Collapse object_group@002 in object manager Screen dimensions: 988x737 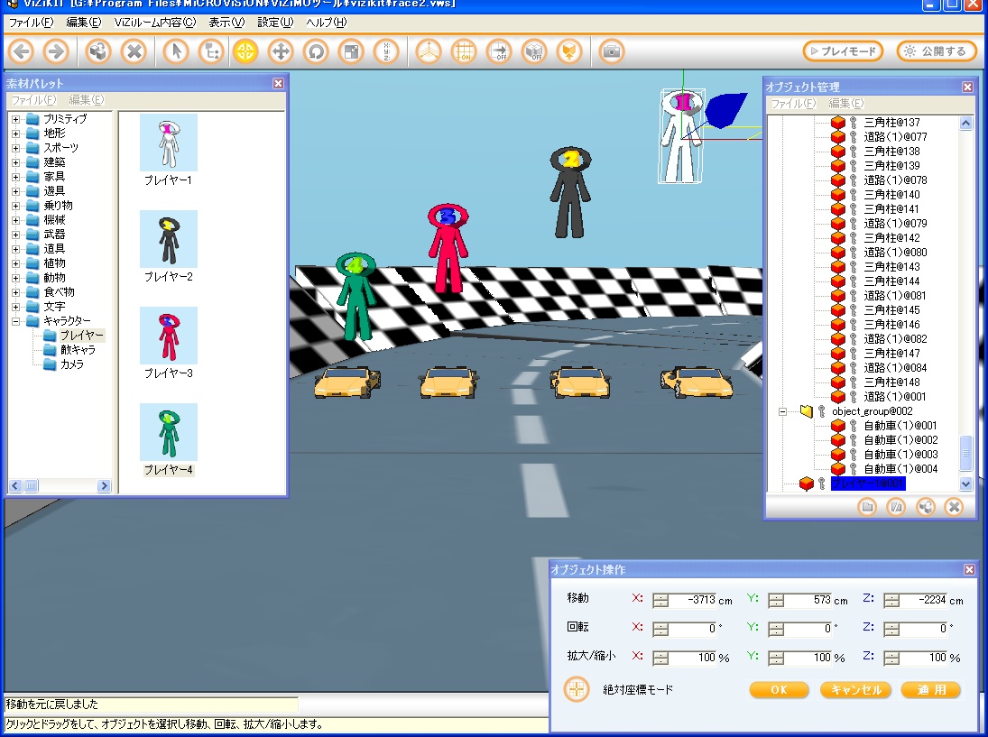click(x=784, y=411)
